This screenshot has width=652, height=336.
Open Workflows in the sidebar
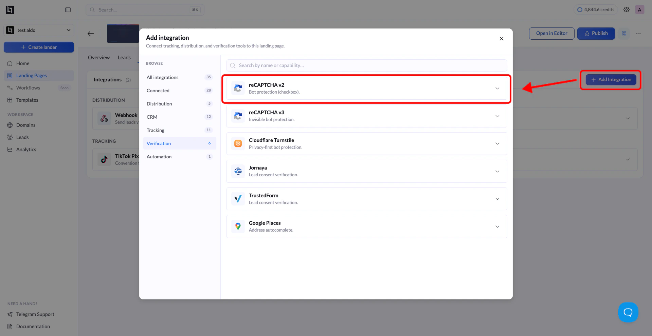(39, 88)
